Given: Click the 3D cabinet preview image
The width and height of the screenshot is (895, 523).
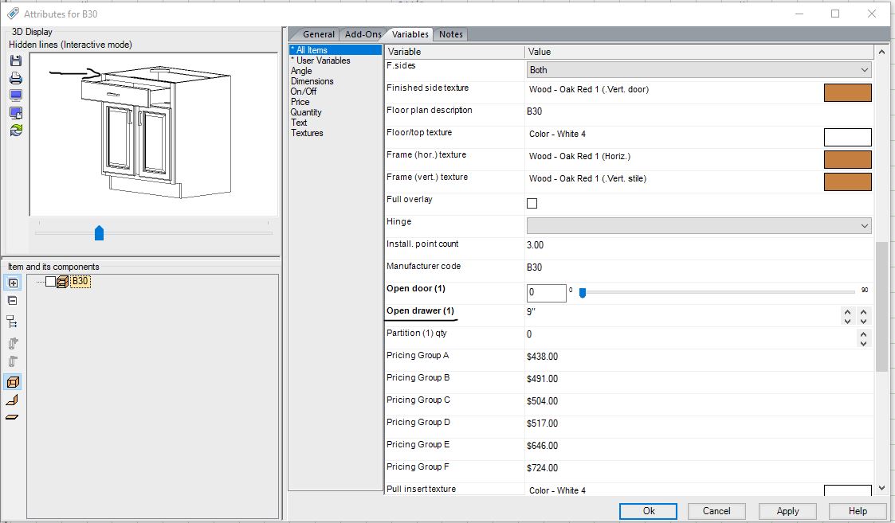Looking at the screenshot, I should [x=153, y=135].
